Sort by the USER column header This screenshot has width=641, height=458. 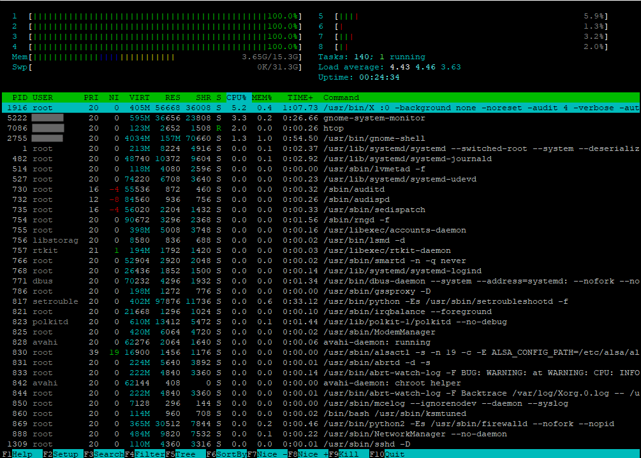43,97
